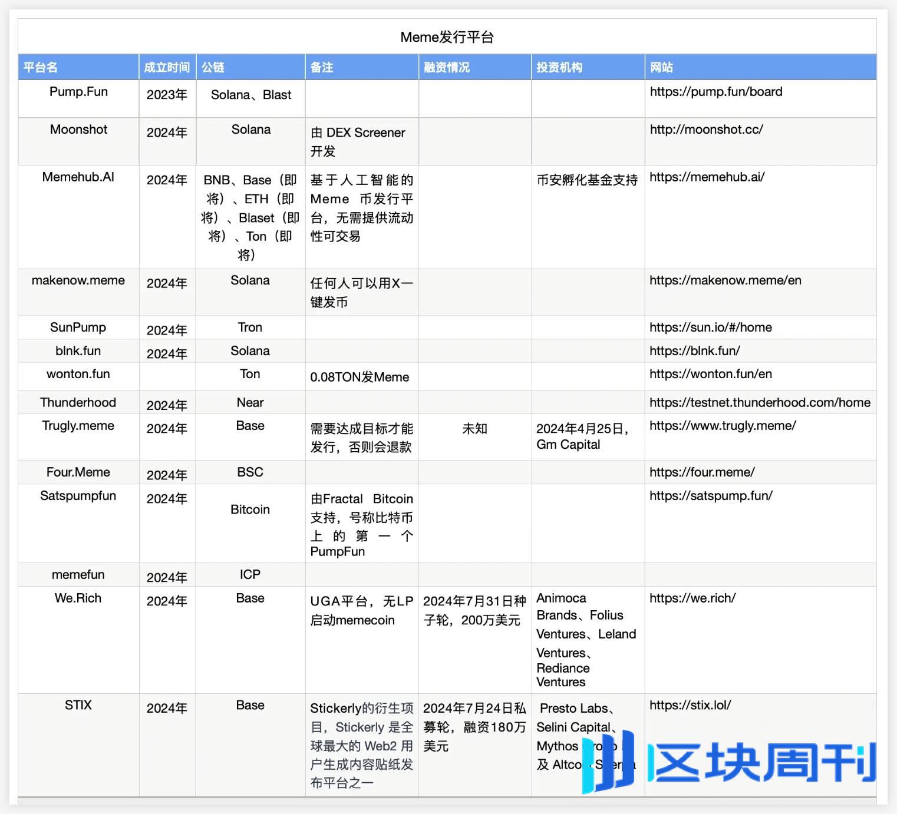
Task: Open the testnet.thunderhood.com/home link
Action: pyautogui.click(x=760, y=402)
